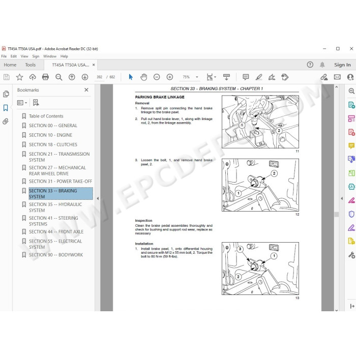
Task: Go to previous page arrow
Action: pos(72,77)
